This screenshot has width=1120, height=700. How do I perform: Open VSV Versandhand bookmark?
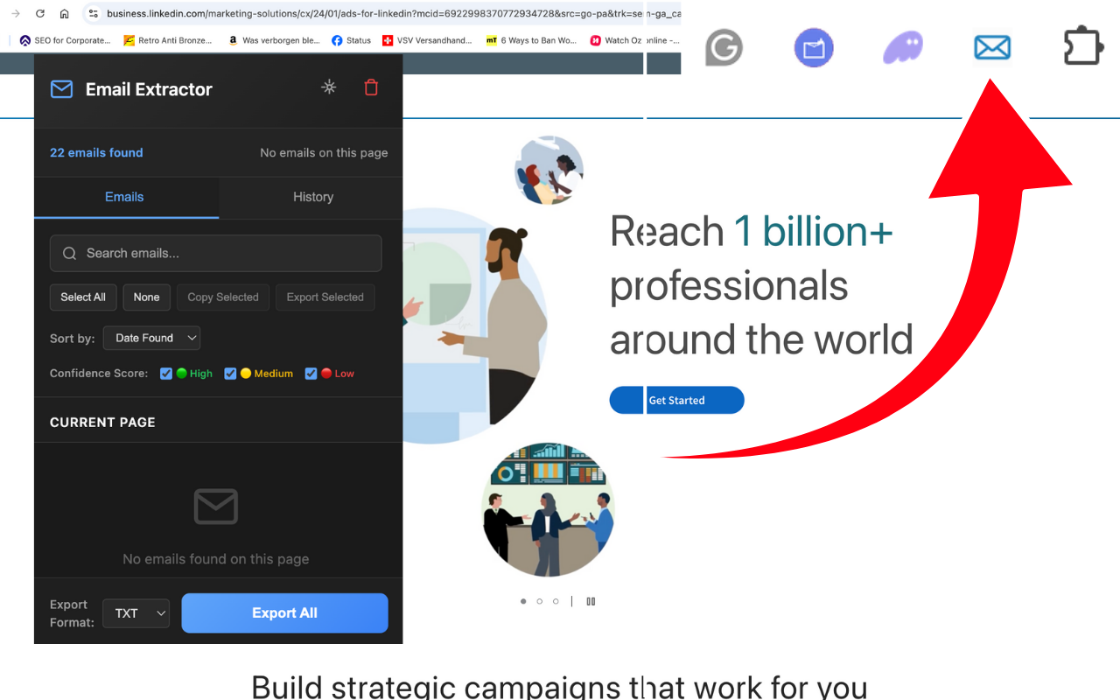click(427, 40)
